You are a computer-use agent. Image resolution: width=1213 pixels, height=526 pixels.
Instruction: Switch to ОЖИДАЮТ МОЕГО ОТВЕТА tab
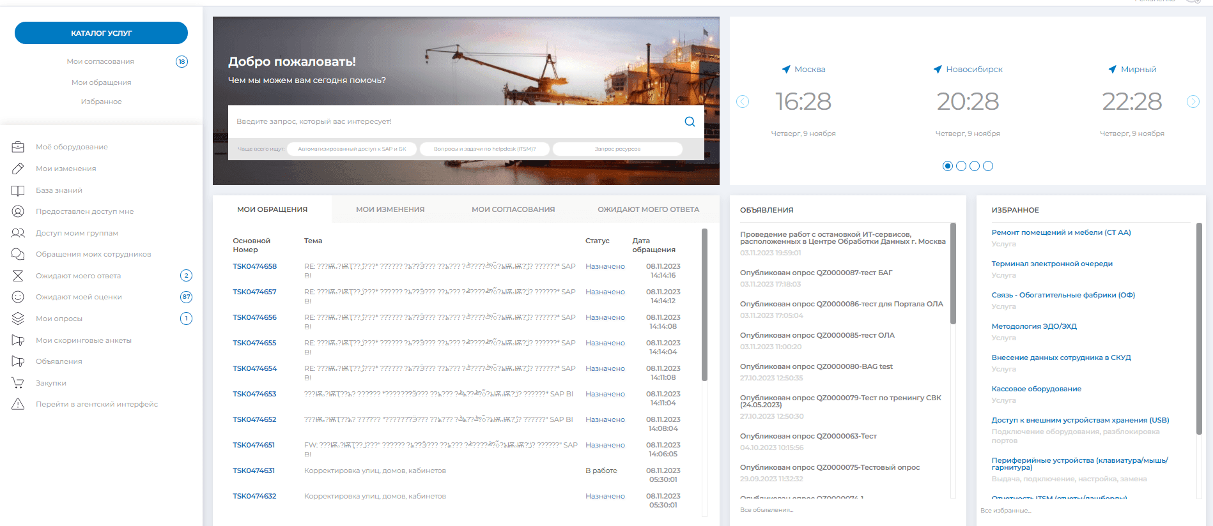[x=648, y=209]
